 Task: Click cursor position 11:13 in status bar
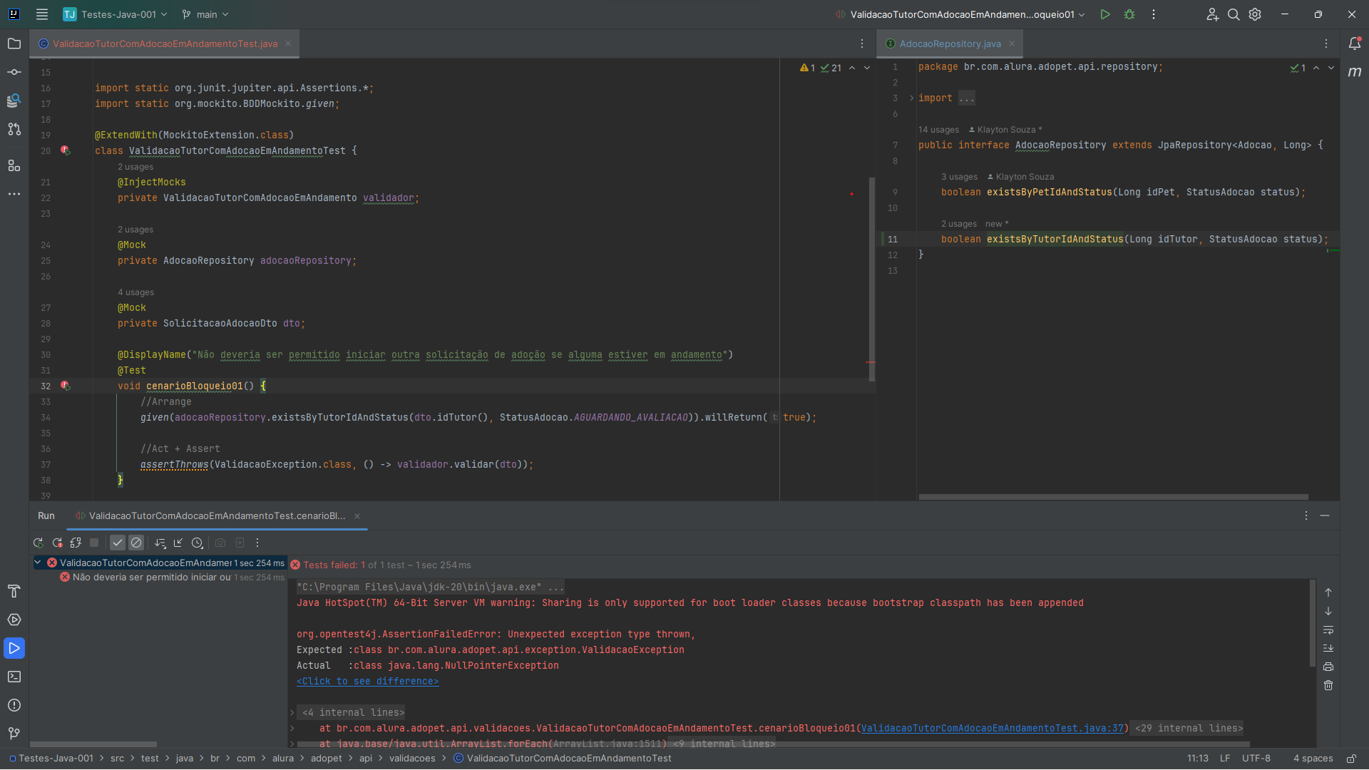coord(1197,759)
